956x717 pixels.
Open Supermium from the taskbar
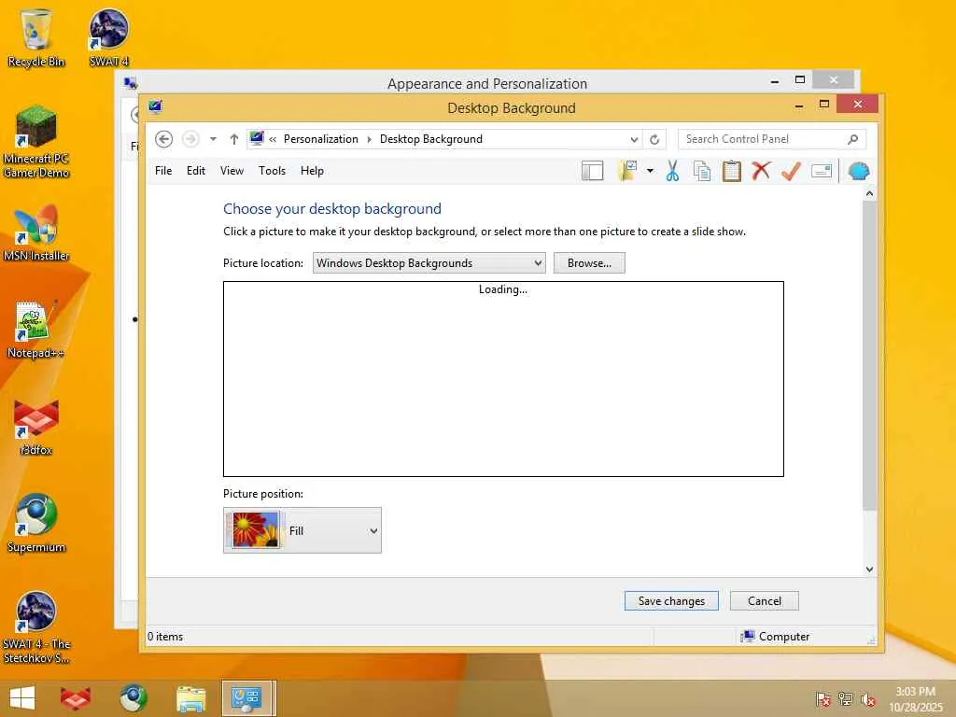pyautogui.click(x=133, y=698)
